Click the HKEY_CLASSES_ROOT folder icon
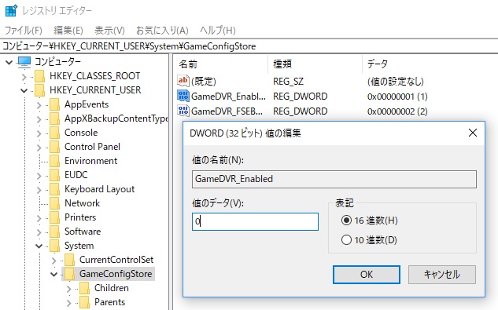The height and width of the screenshot is (310, 498). pos(39,76)
